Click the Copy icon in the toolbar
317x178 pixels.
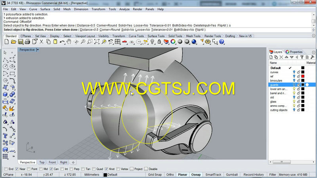[x=48, y=42]
